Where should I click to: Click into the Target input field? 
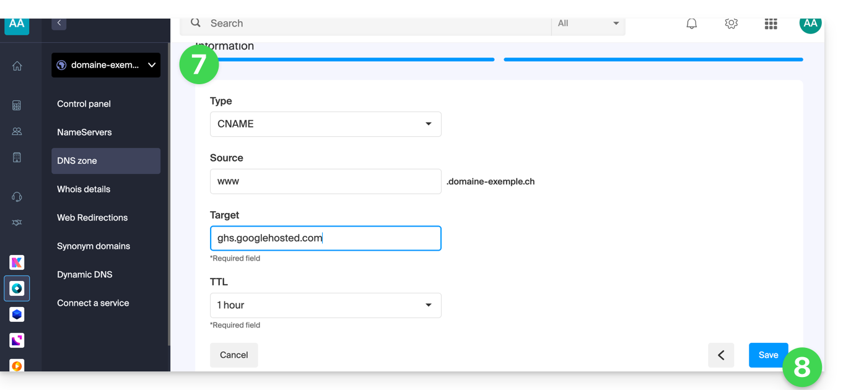point(325,238)
